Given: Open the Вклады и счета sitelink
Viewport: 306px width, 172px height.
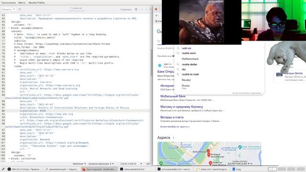Looking at the screenshot, I should (x=172, y=117).
